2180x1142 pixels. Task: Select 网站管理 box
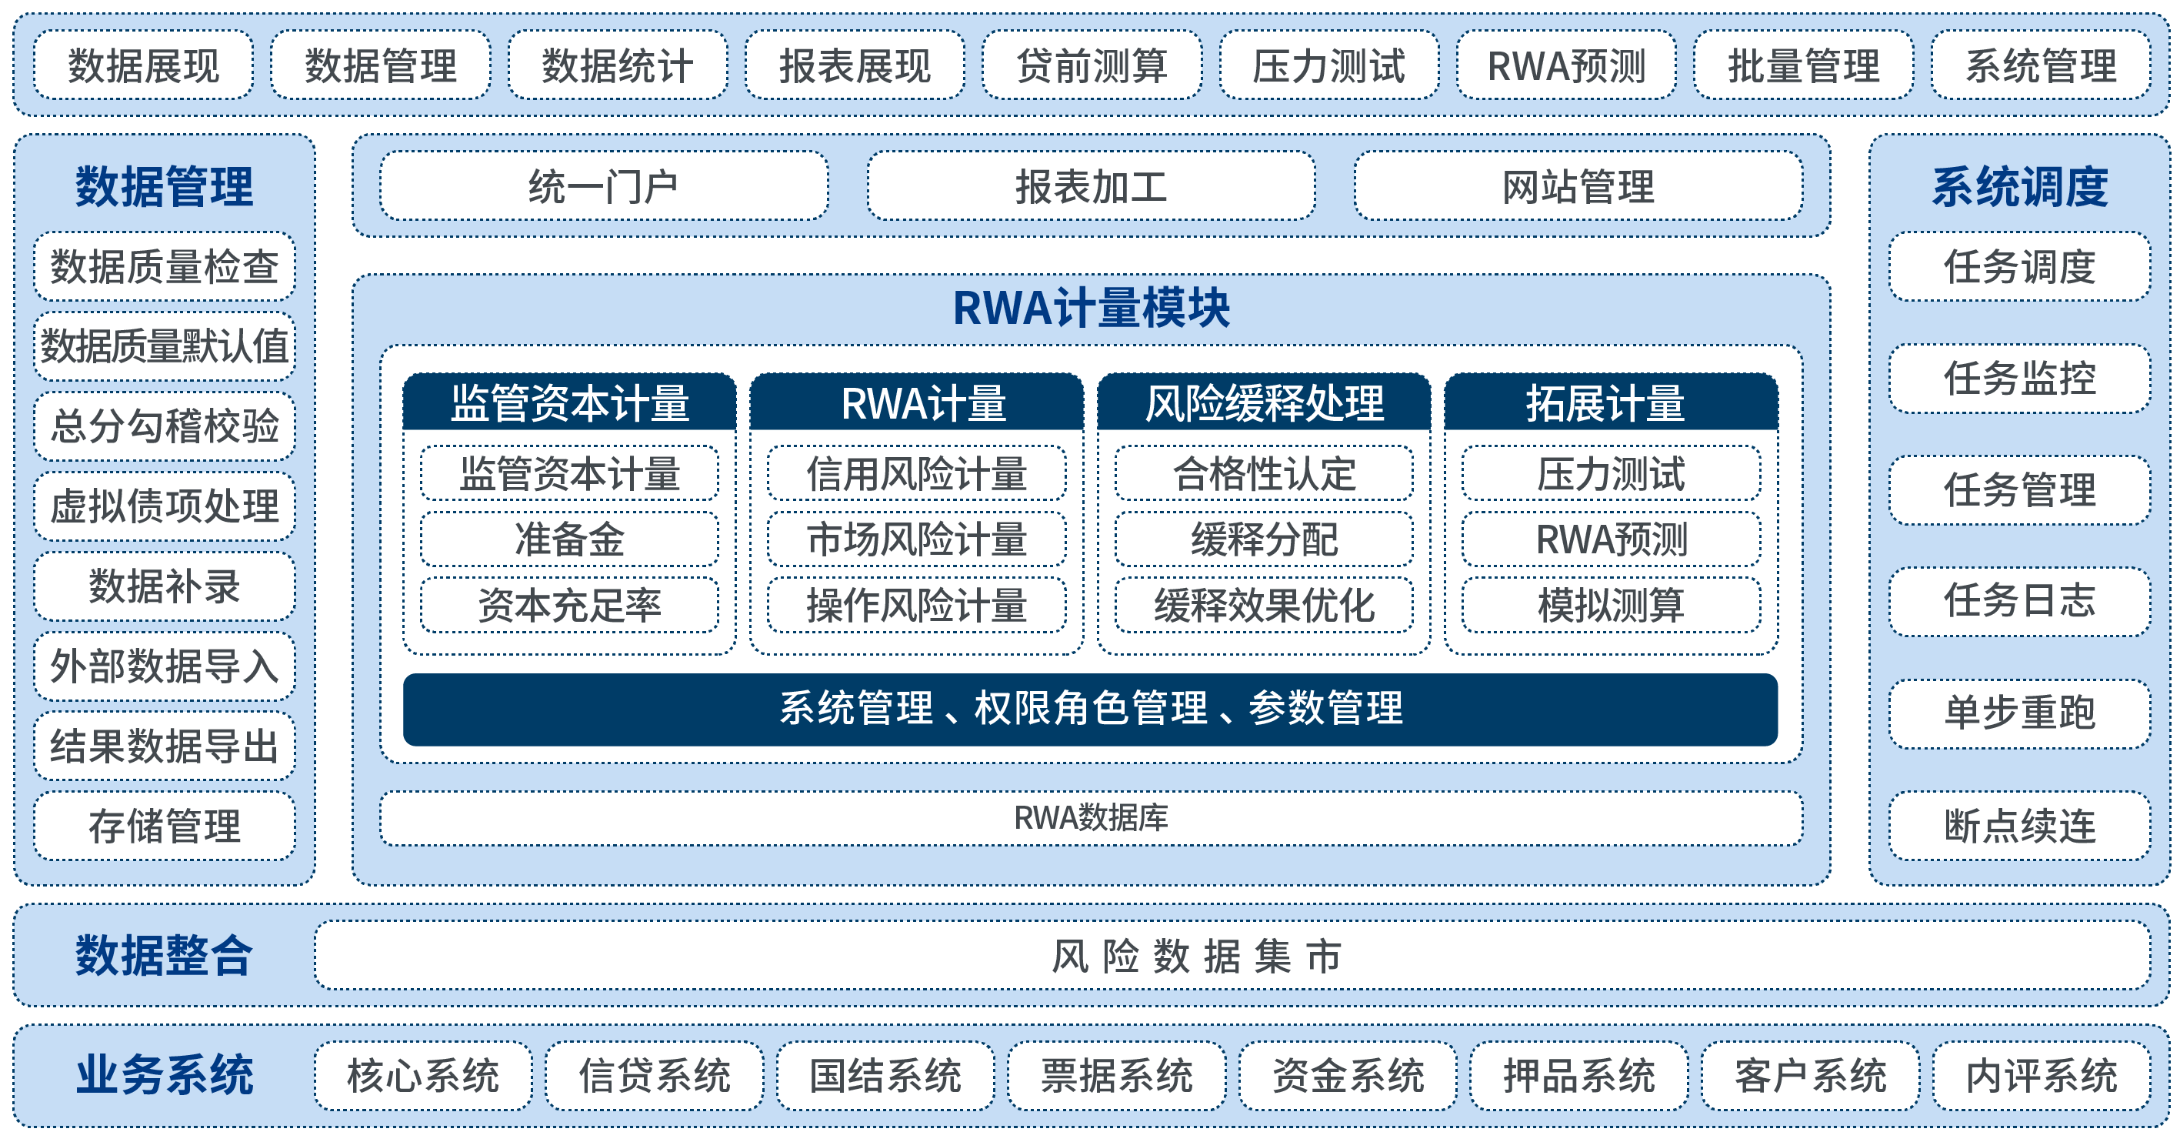pos(1578,186)
